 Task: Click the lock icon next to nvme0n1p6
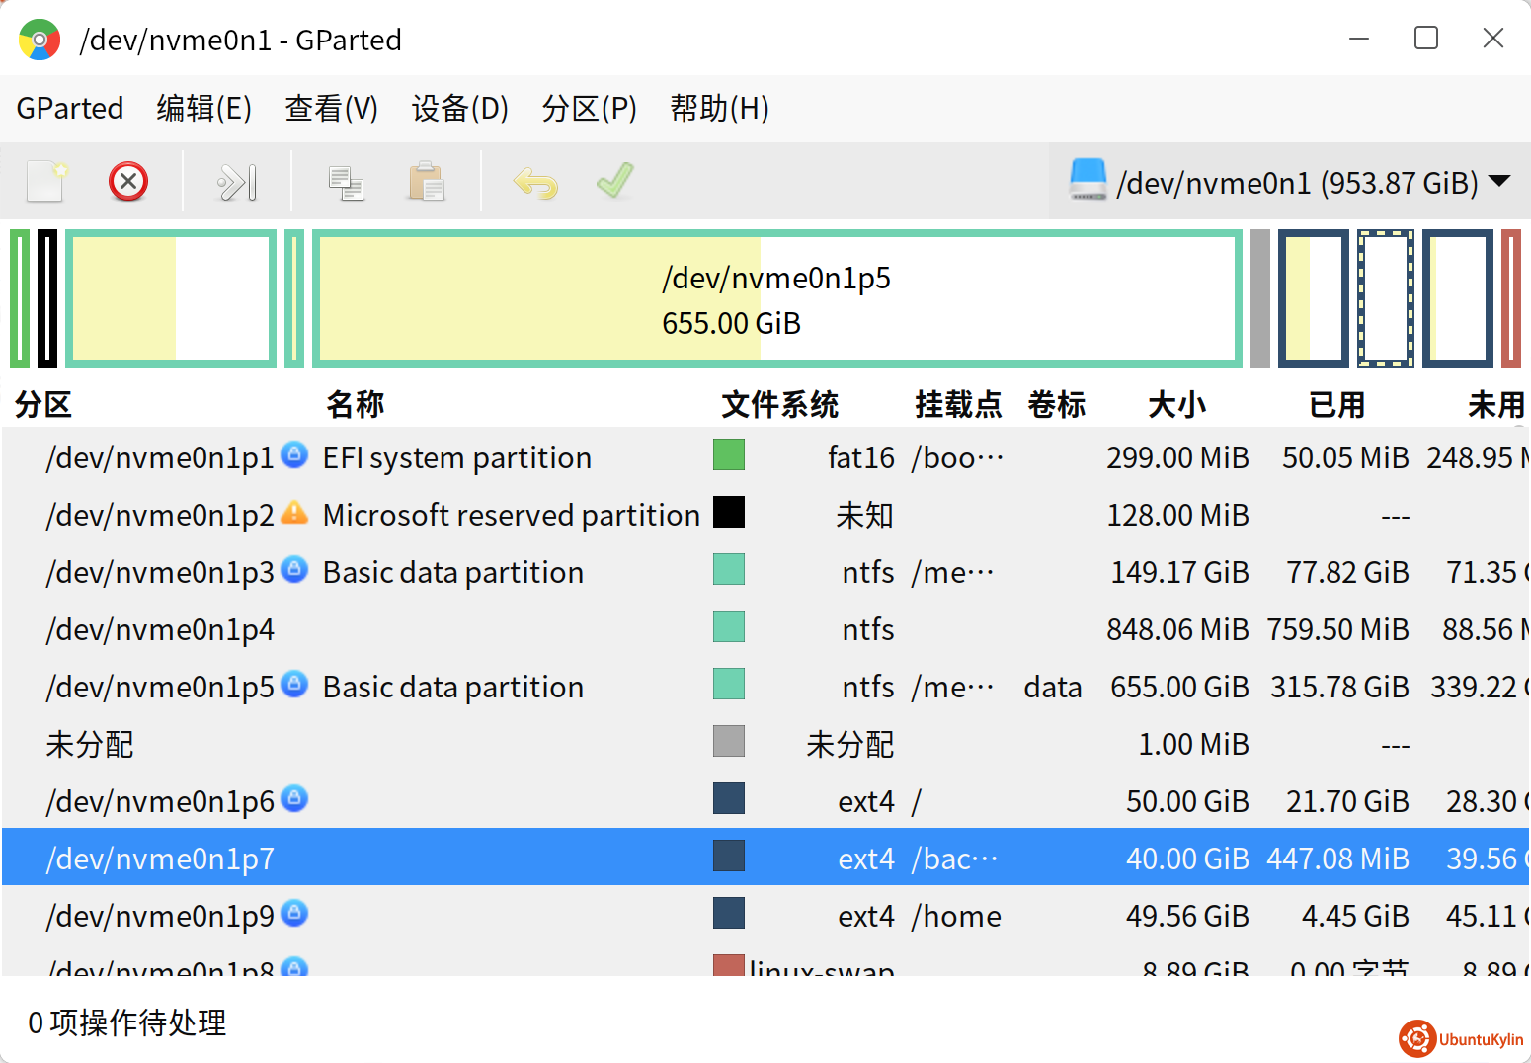point(294,798)
